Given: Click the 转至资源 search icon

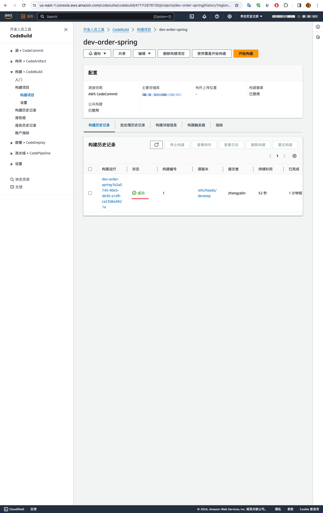Looking at the screenshot, I should (x=12, y=179).
